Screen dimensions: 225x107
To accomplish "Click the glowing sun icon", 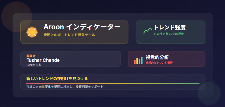I will (x=32, y=32).
